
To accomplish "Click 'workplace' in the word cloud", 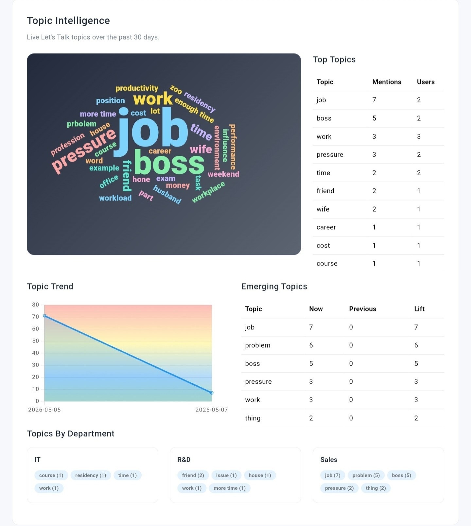I will (208, 192).
